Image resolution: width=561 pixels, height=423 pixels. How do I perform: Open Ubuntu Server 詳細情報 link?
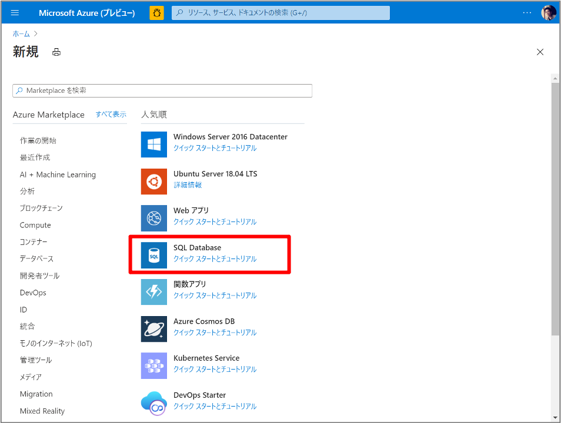pyautogui.click(x=188, y=185)
